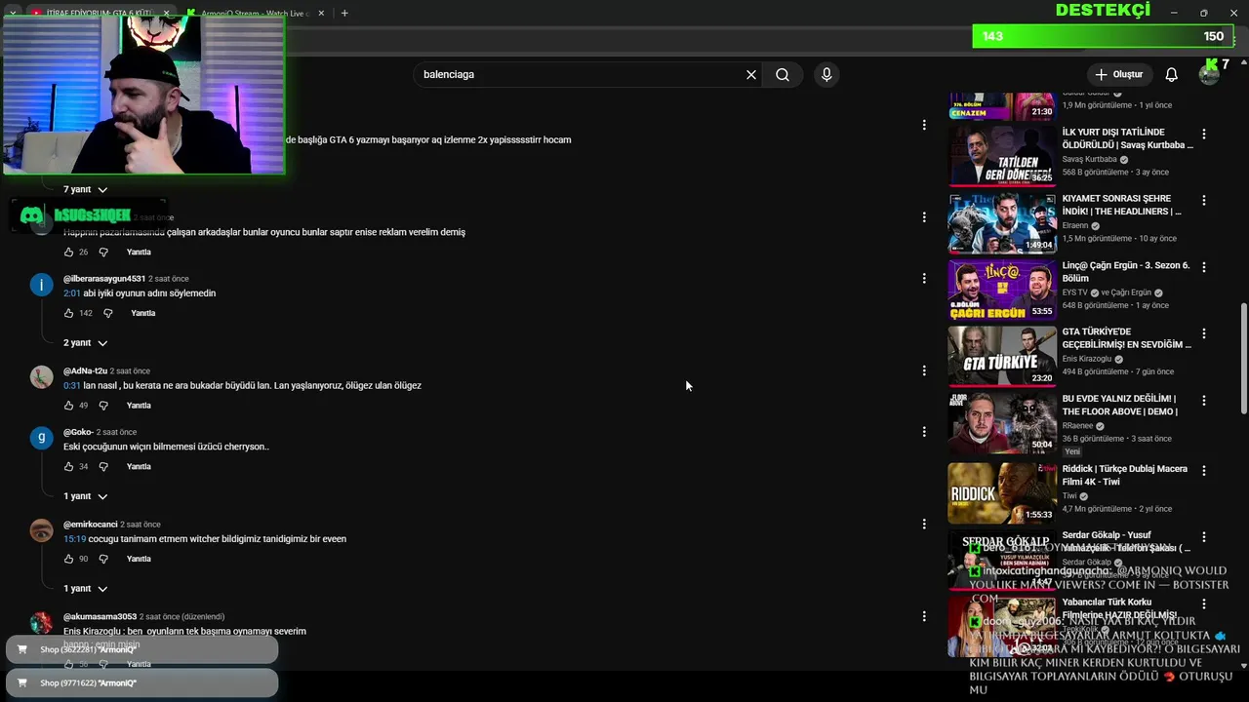Open options for Bu Evde Yalnız Değilim video
The width and height of the screenshot is (1249, 702).
tap(1204, 401)
